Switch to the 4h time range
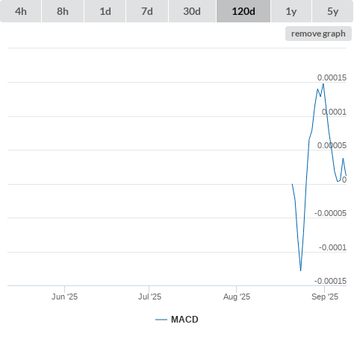The height and width of the screenshot is (339, 354). (20, 11)
